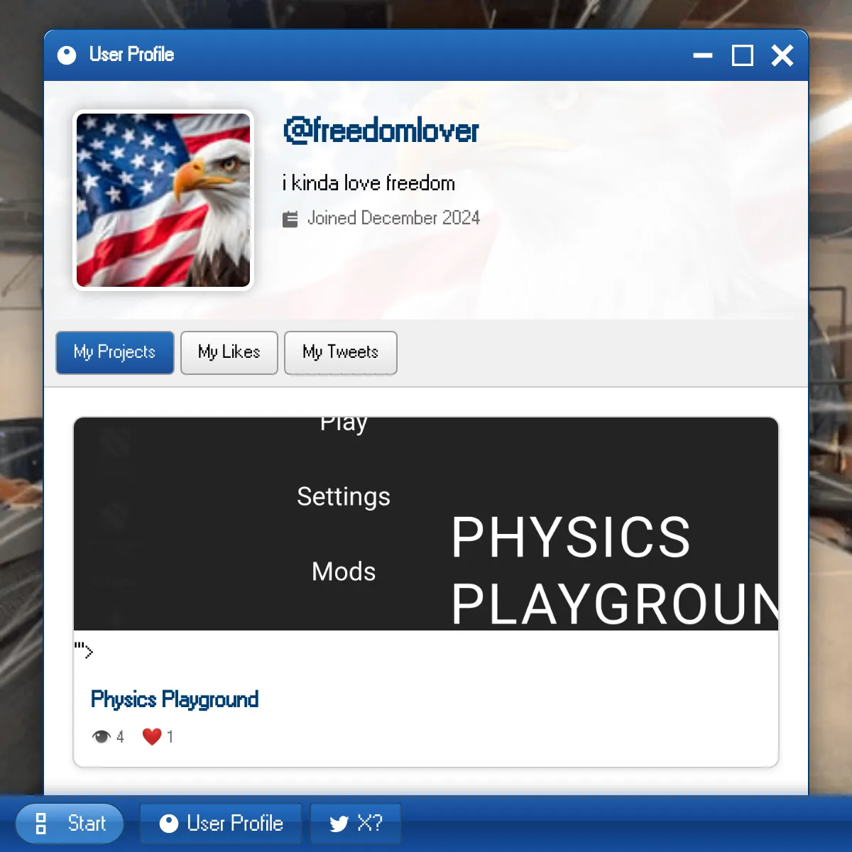
Task: Open the X? app from taskbar
Action: (x=356, y=824)
